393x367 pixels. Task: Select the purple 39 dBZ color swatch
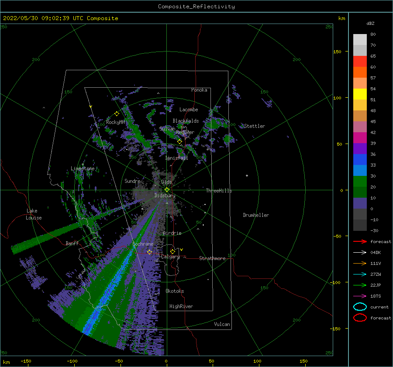click(360, 148)
